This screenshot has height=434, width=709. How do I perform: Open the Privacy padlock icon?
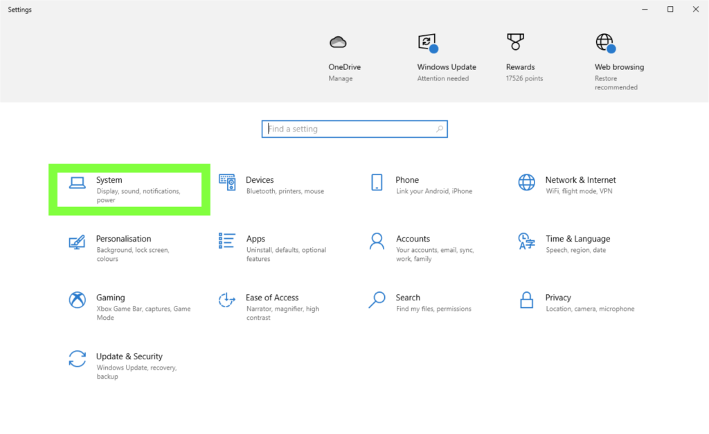(x=526, y=300)
